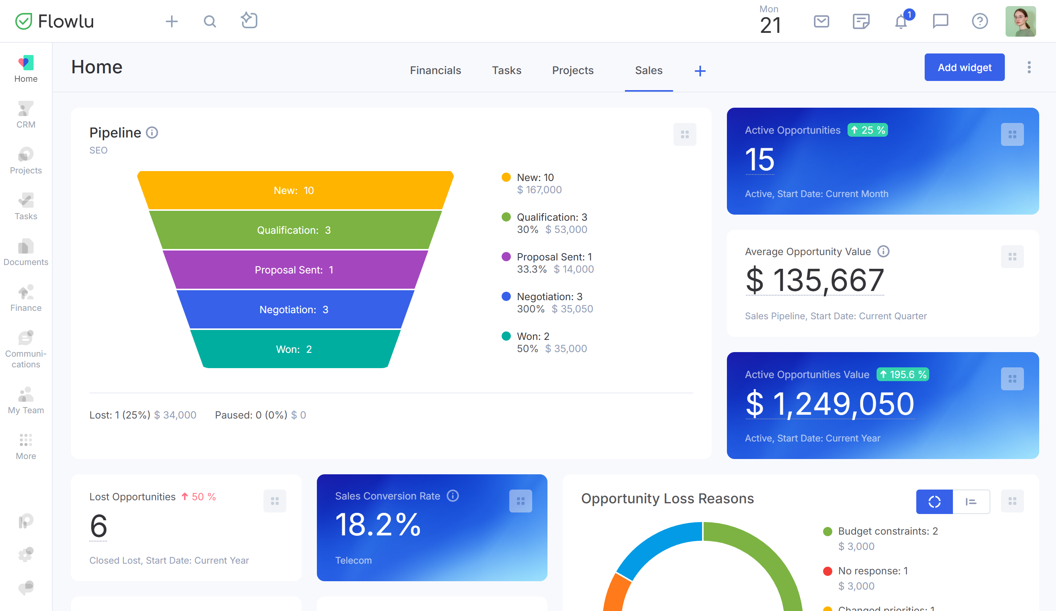Open the three-dot menu beside Add widget
The image size is (1056, 611).
(1029, 67)
